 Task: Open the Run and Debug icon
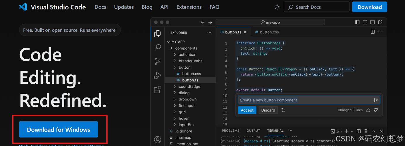pos(157,76)
